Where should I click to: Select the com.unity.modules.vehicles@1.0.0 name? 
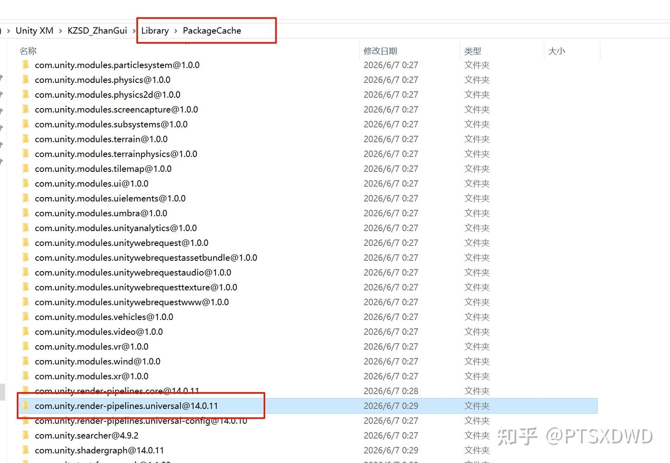coord(104,317)
